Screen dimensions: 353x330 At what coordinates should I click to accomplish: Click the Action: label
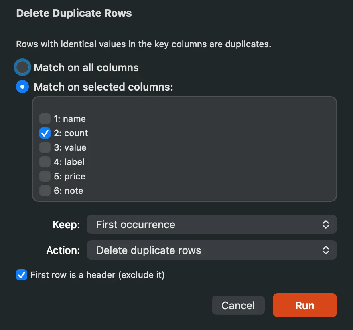(x=63, y=250)
